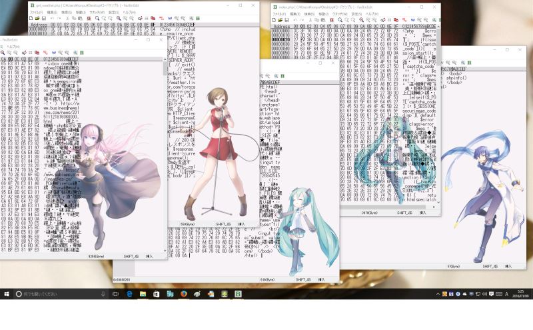The height and width of the screenshot is (330, 533).
Task: Open 検索(S) menu in get_weather.php window
Action: click(67, 12)
